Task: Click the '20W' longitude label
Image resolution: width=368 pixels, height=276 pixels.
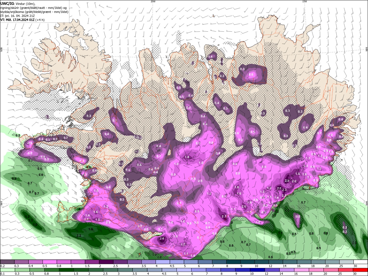Action: 153,1
